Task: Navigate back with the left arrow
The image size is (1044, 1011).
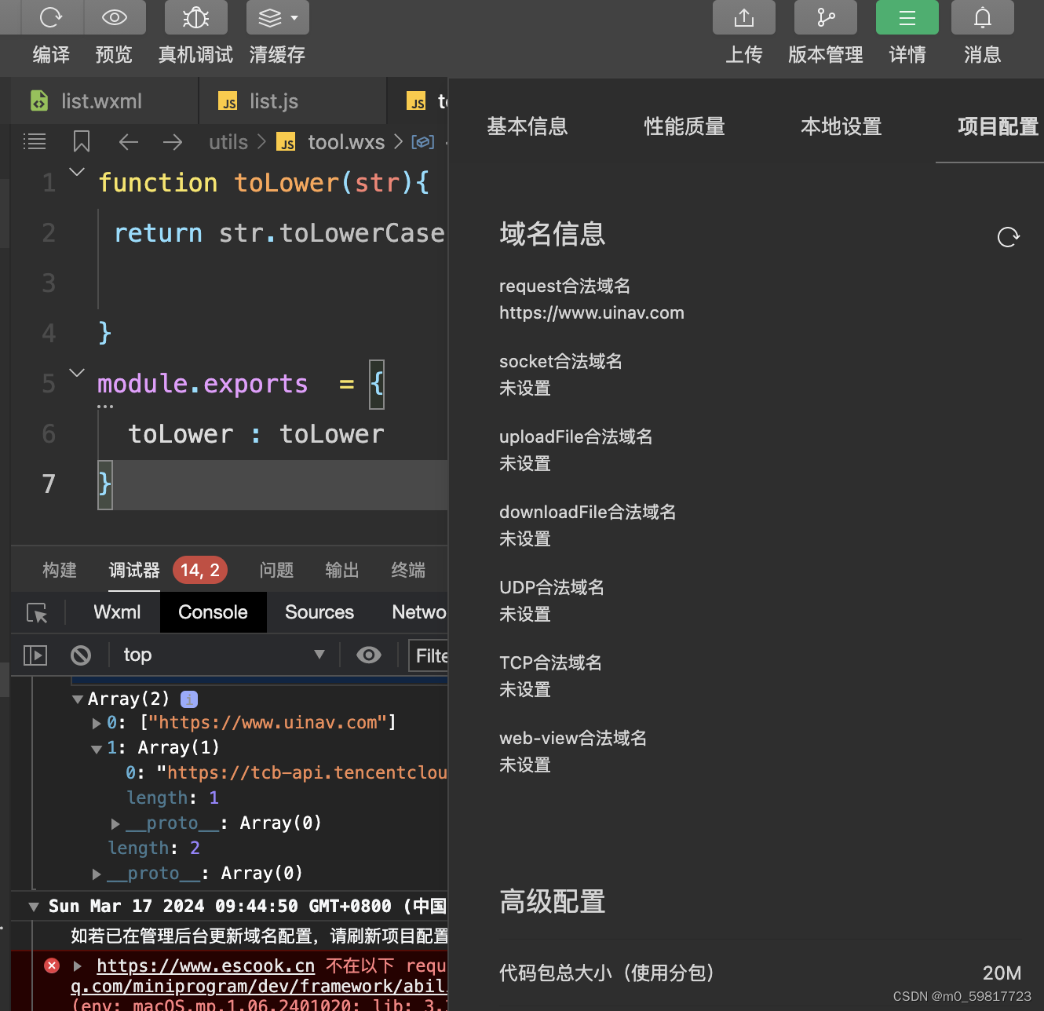Action: pos(129,141)
